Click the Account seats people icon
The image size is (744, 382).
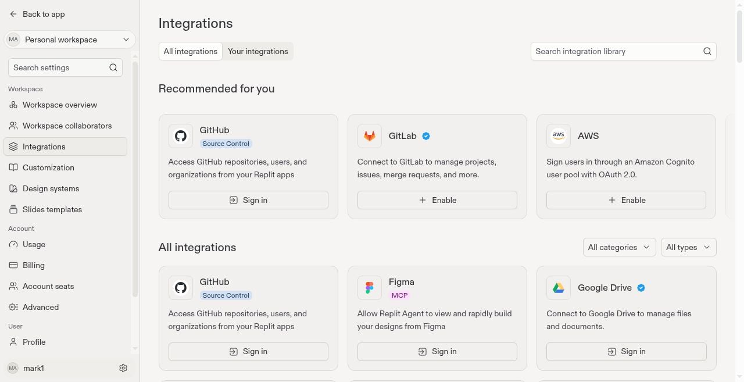(x=13, y=286)
